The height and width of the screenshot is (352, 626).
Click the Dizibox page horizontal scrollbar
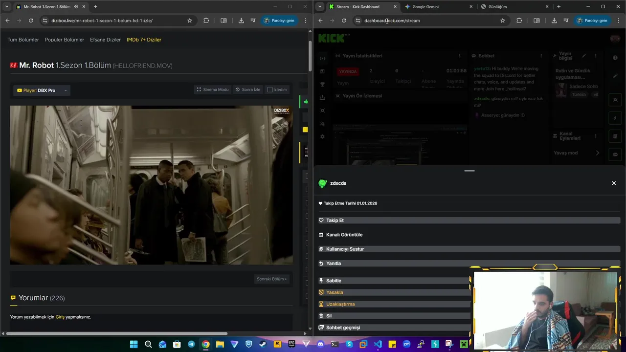pos(117,334)
